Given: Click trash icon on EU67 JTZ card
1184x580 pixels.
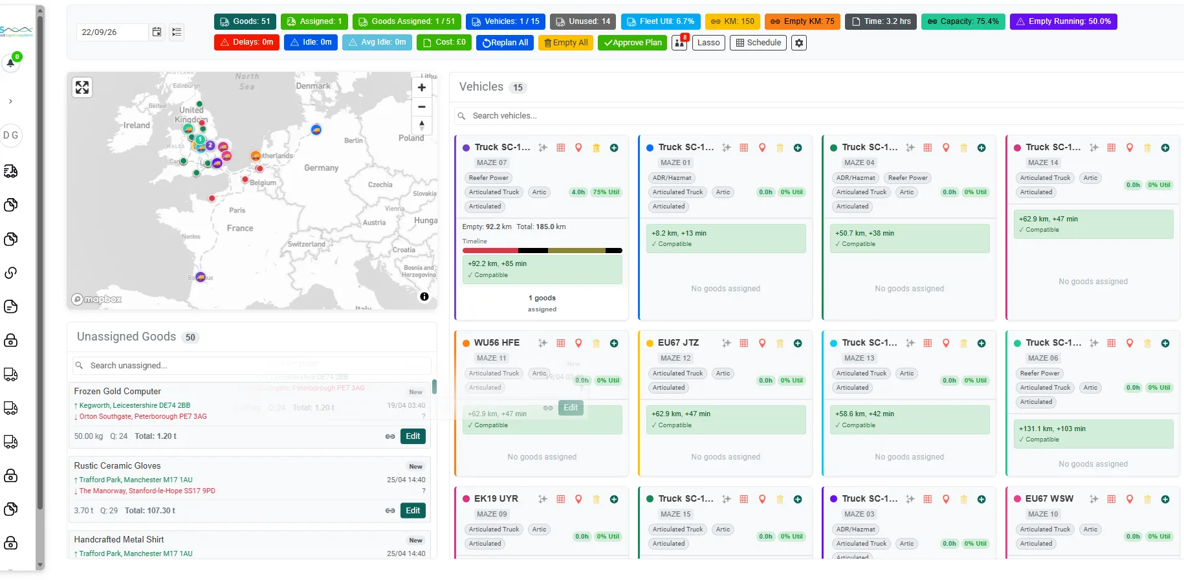Looking at the screenshot, I should pos(780,343).
